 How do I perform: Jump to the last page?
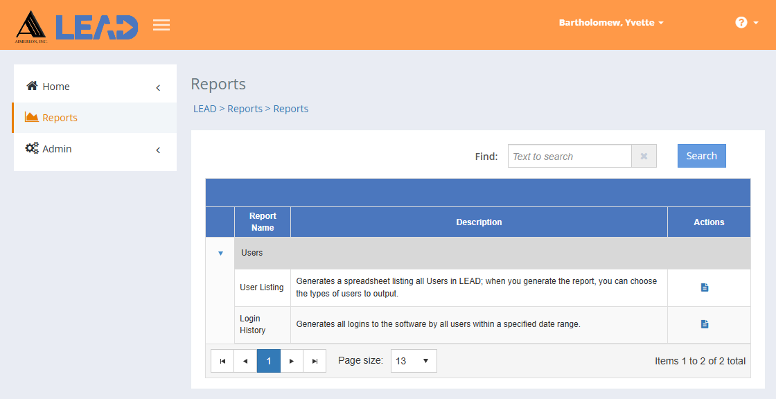(315, 361)
